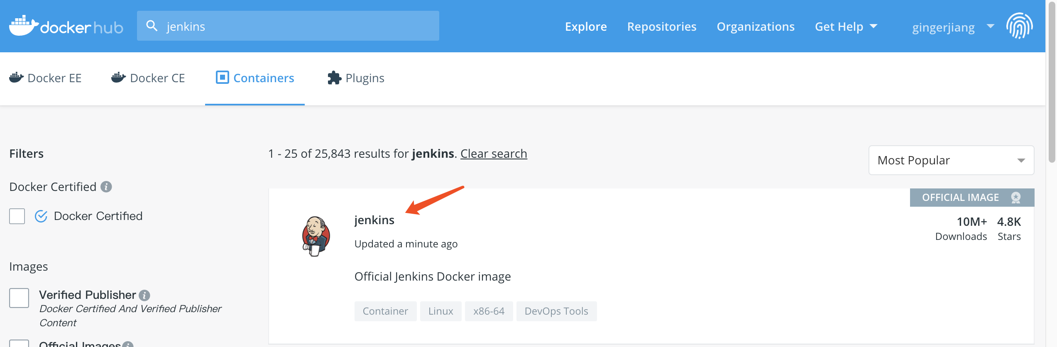Open Repositories in top navigation

(x=662, y=27)
